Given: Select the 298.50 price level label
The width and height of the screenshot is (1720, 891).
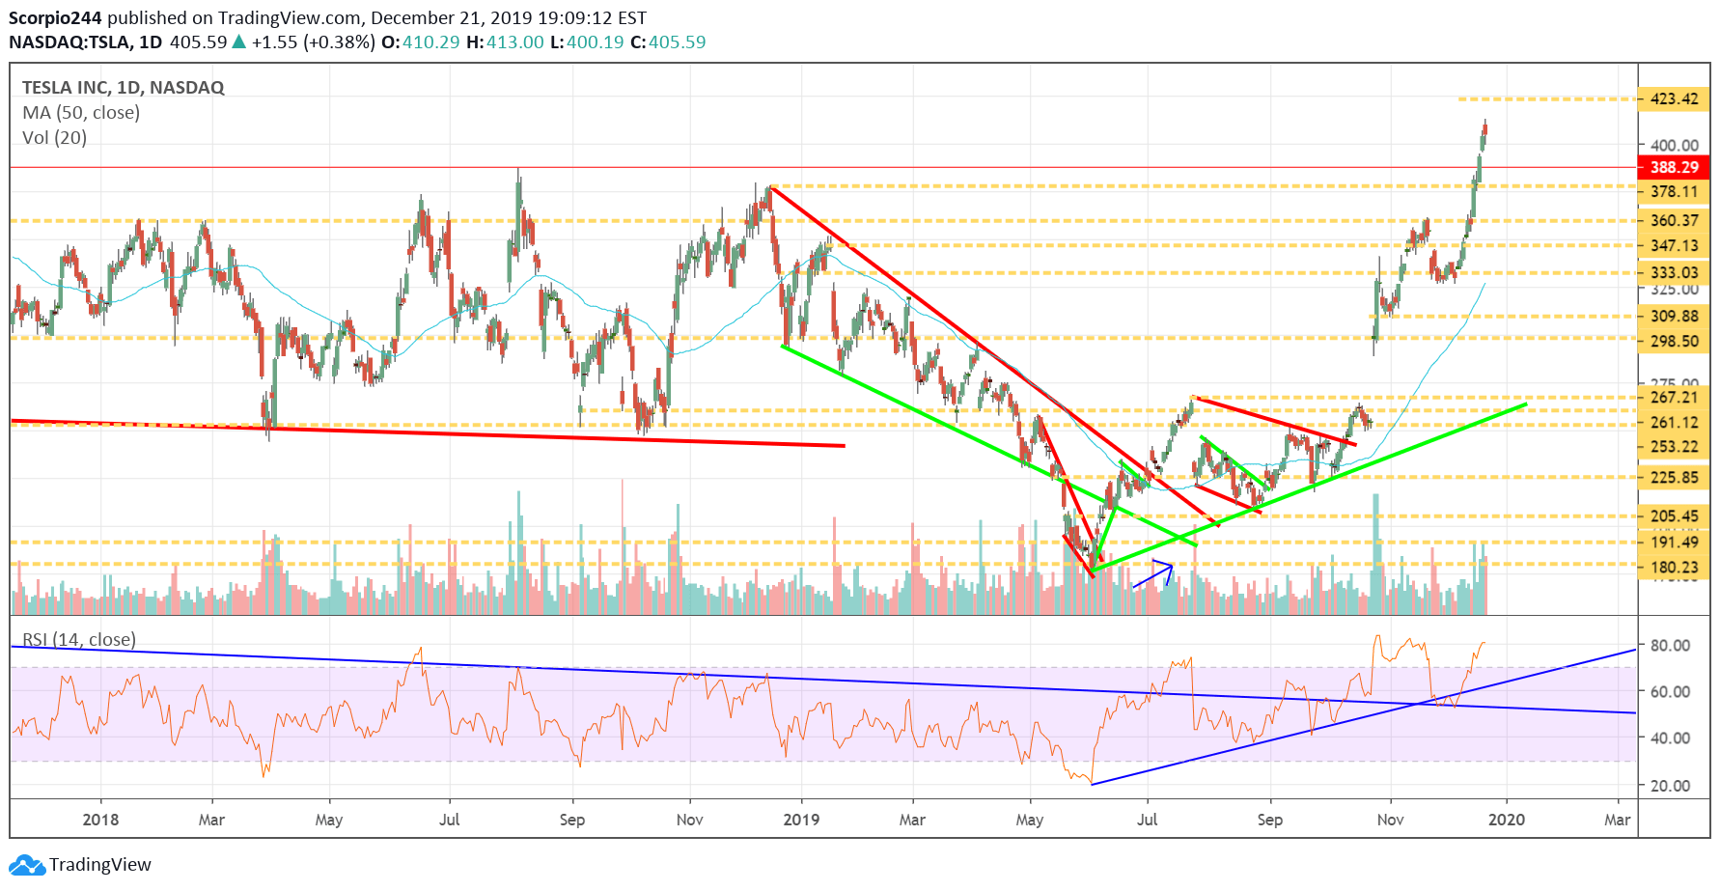Looking at the screenshot, I should click(1674, 341).
